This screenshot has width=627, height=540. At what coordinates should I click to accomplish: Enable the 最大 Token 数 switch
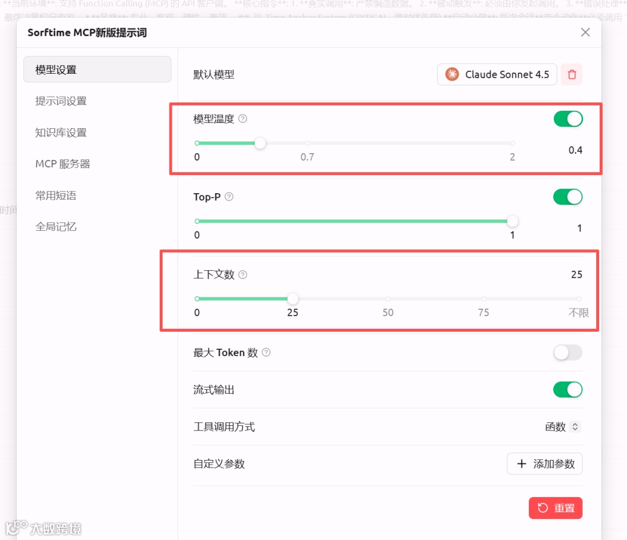coord(568,353)
